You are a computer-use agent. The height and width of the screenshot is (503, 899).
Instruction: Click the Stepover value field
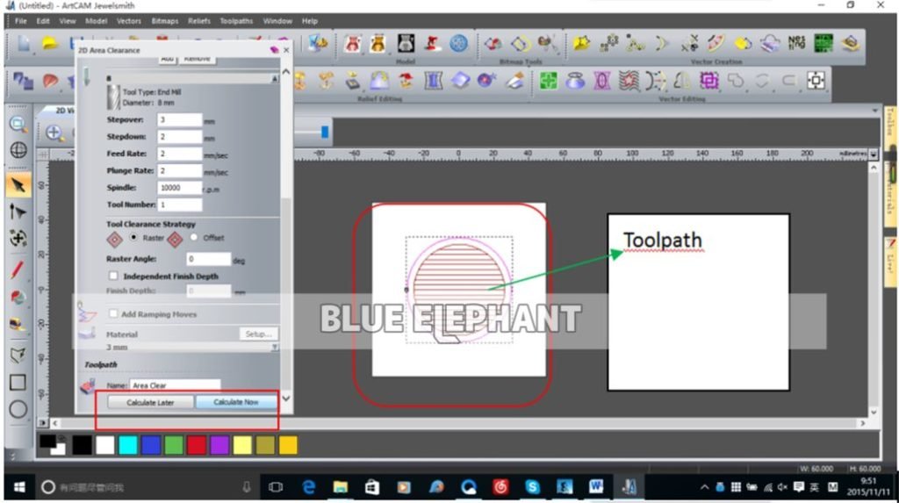(179, 120)
